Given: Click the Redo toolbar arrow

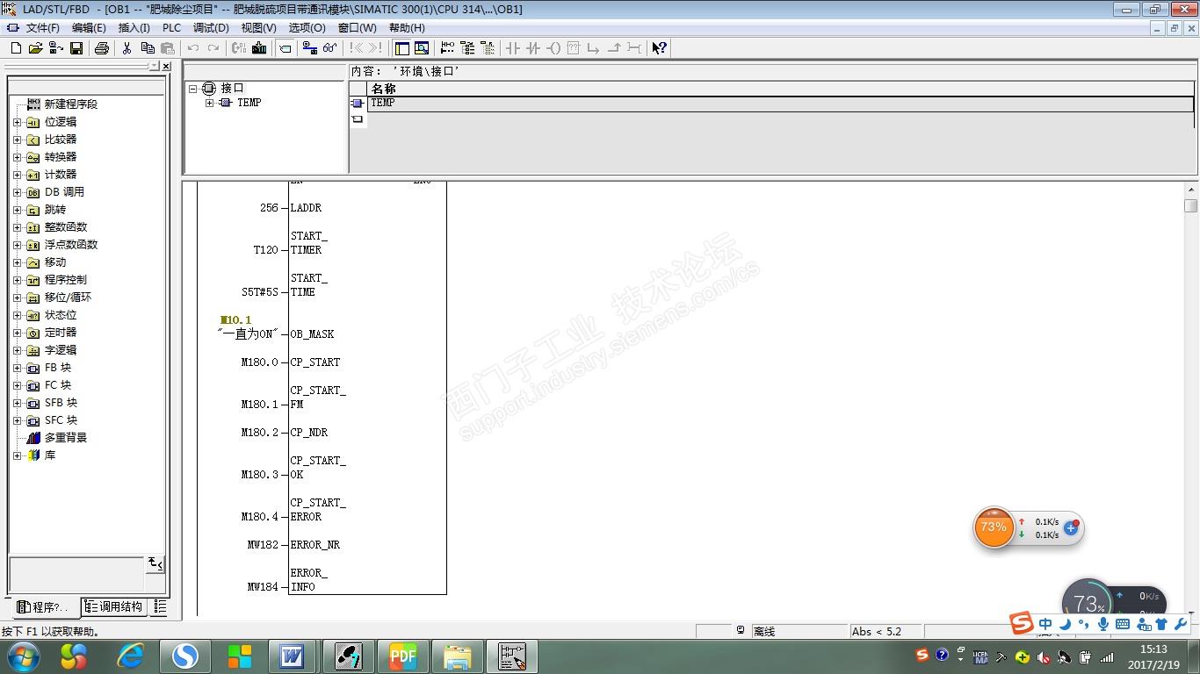Looking at the screenshot, I should pos(213,48).
